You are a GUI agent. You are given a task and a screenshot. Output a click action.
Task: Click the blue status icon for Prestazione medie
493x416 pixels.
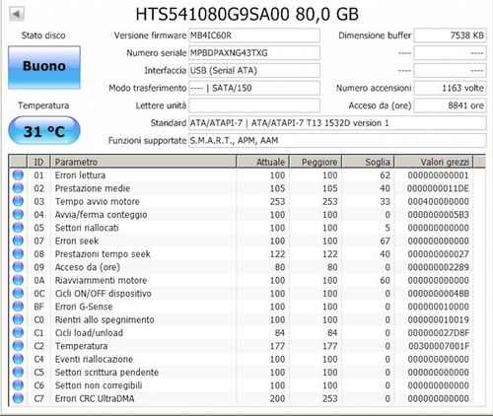click(18, 188)
